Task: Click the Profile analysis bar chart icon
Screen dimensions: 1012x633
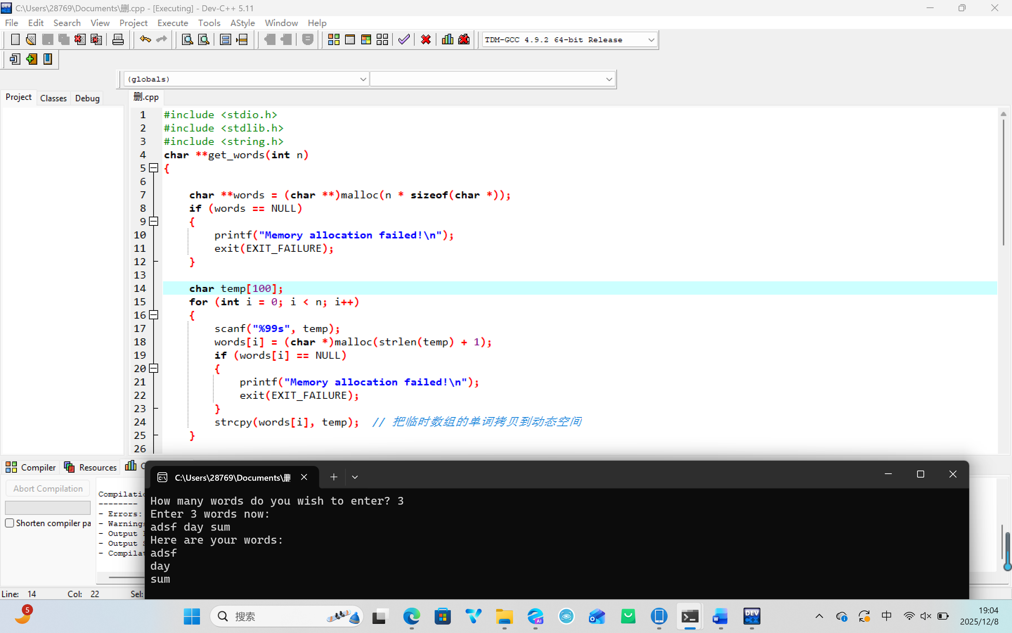Action: coord(447,40)
